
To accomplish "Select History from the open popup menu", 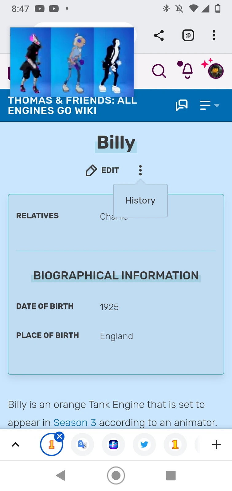I will click(x=140, y=200).
